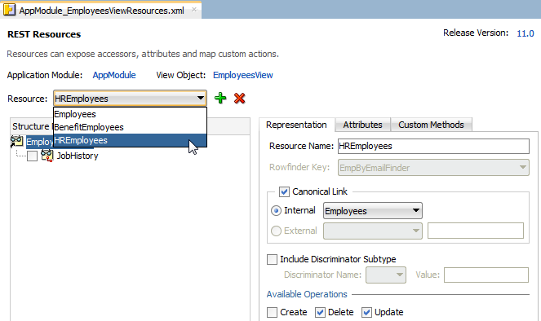Viewport: 541px width, 321px height.
Task: Click the External URL text field
Action: [x=476, y=231]
